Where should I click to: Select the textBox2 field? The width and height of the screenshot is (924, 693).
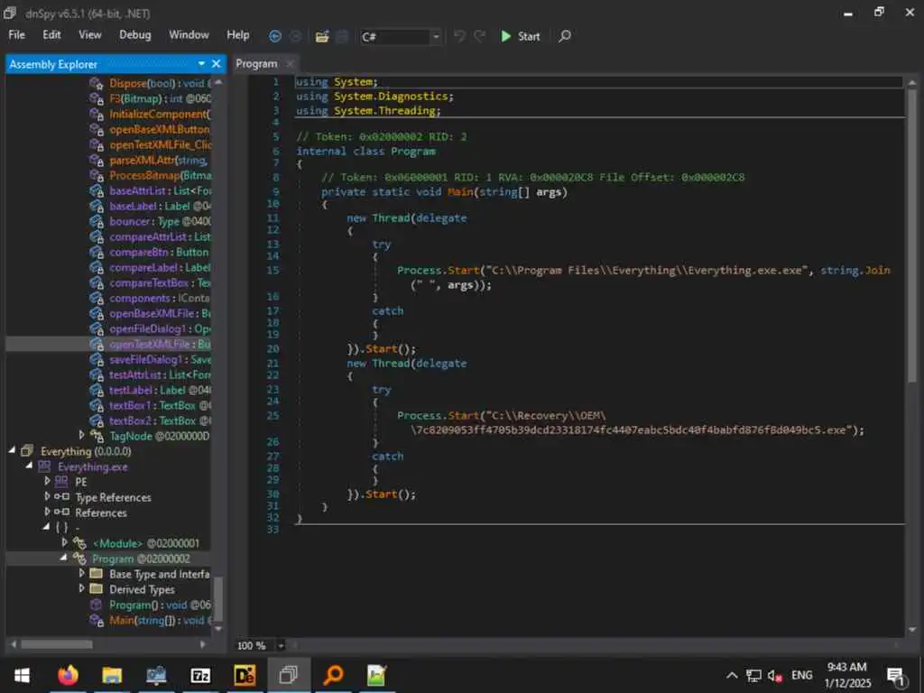tap(159, 420)
